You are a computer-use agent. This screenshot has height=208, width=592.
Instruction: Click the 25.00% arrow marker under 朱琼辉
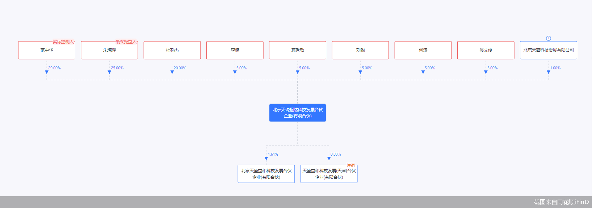coord(109,72)
